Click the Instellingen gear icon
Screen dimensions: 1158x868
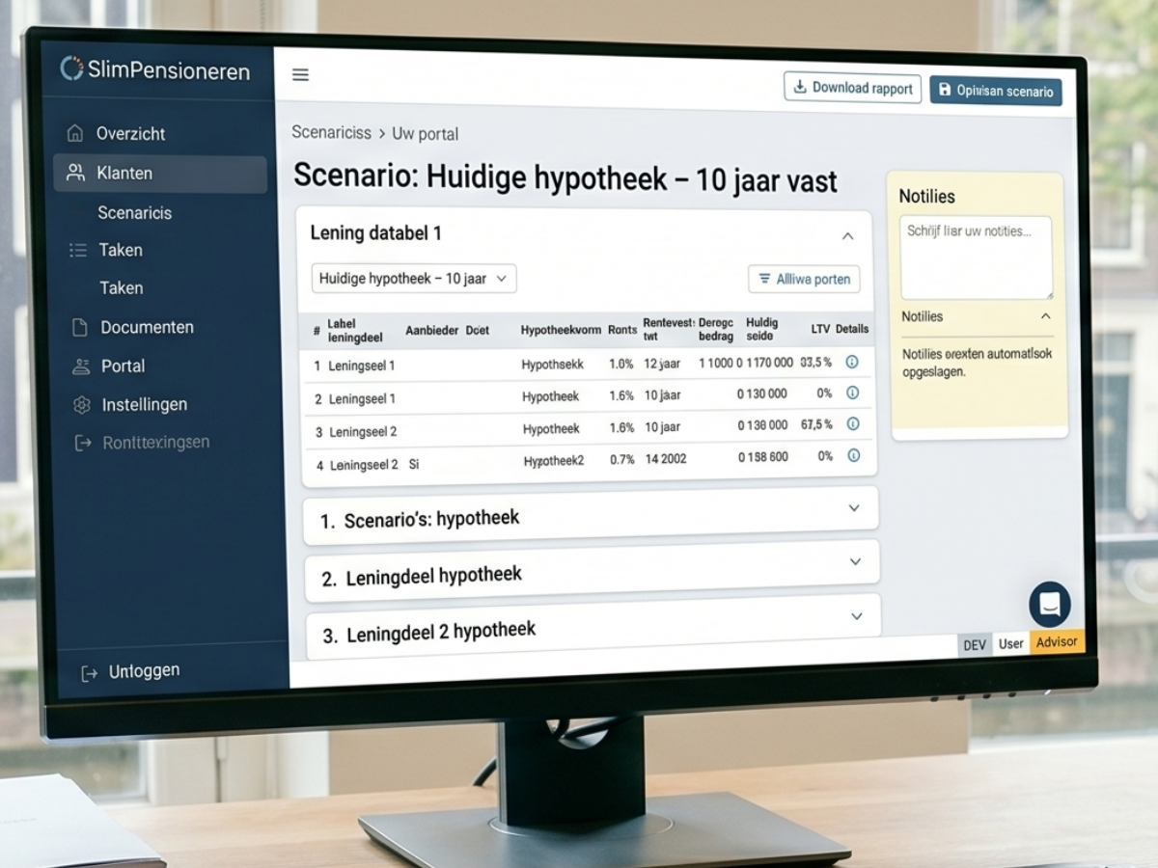pyautogui.click(x=82, y=405)
